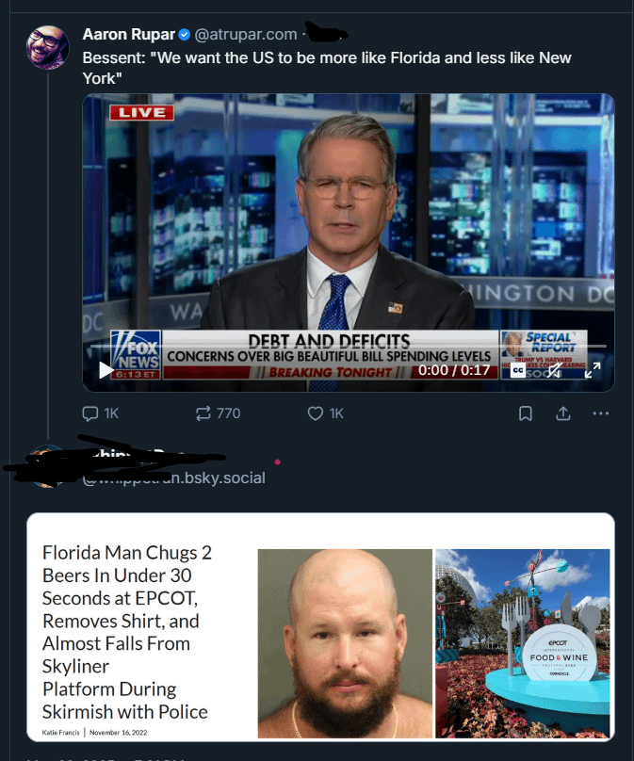The image size is (634, 761).
Task: Open the replier's bsky.social handle
Action: tap(173, 478)
